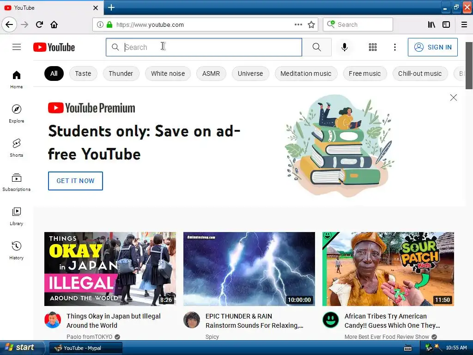
Task: Click the YouTube - Mypal taskbar item
Action: pyautogui.click(x=85, y=348)
